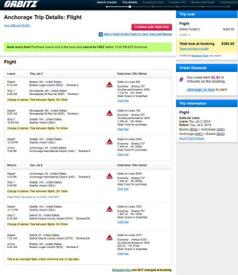Click the Delta logo for flight 2437
The image size is (238, 275).
(109, 237)
